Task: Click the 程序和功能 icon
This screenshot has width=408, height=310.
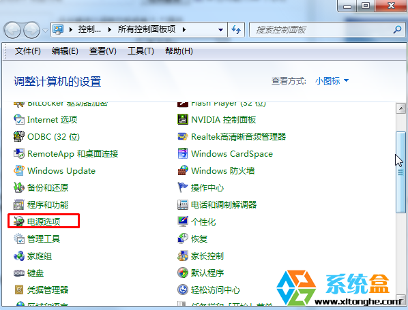Action: tap(18, 204)
